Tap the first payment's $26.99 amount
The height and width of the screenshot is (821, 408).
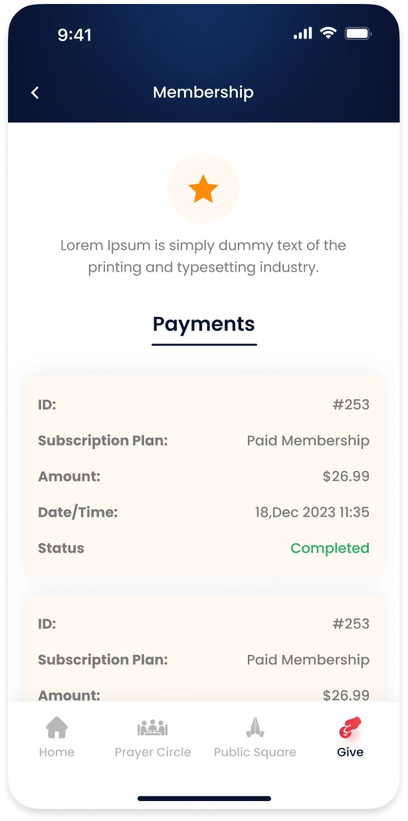(346, 477)
